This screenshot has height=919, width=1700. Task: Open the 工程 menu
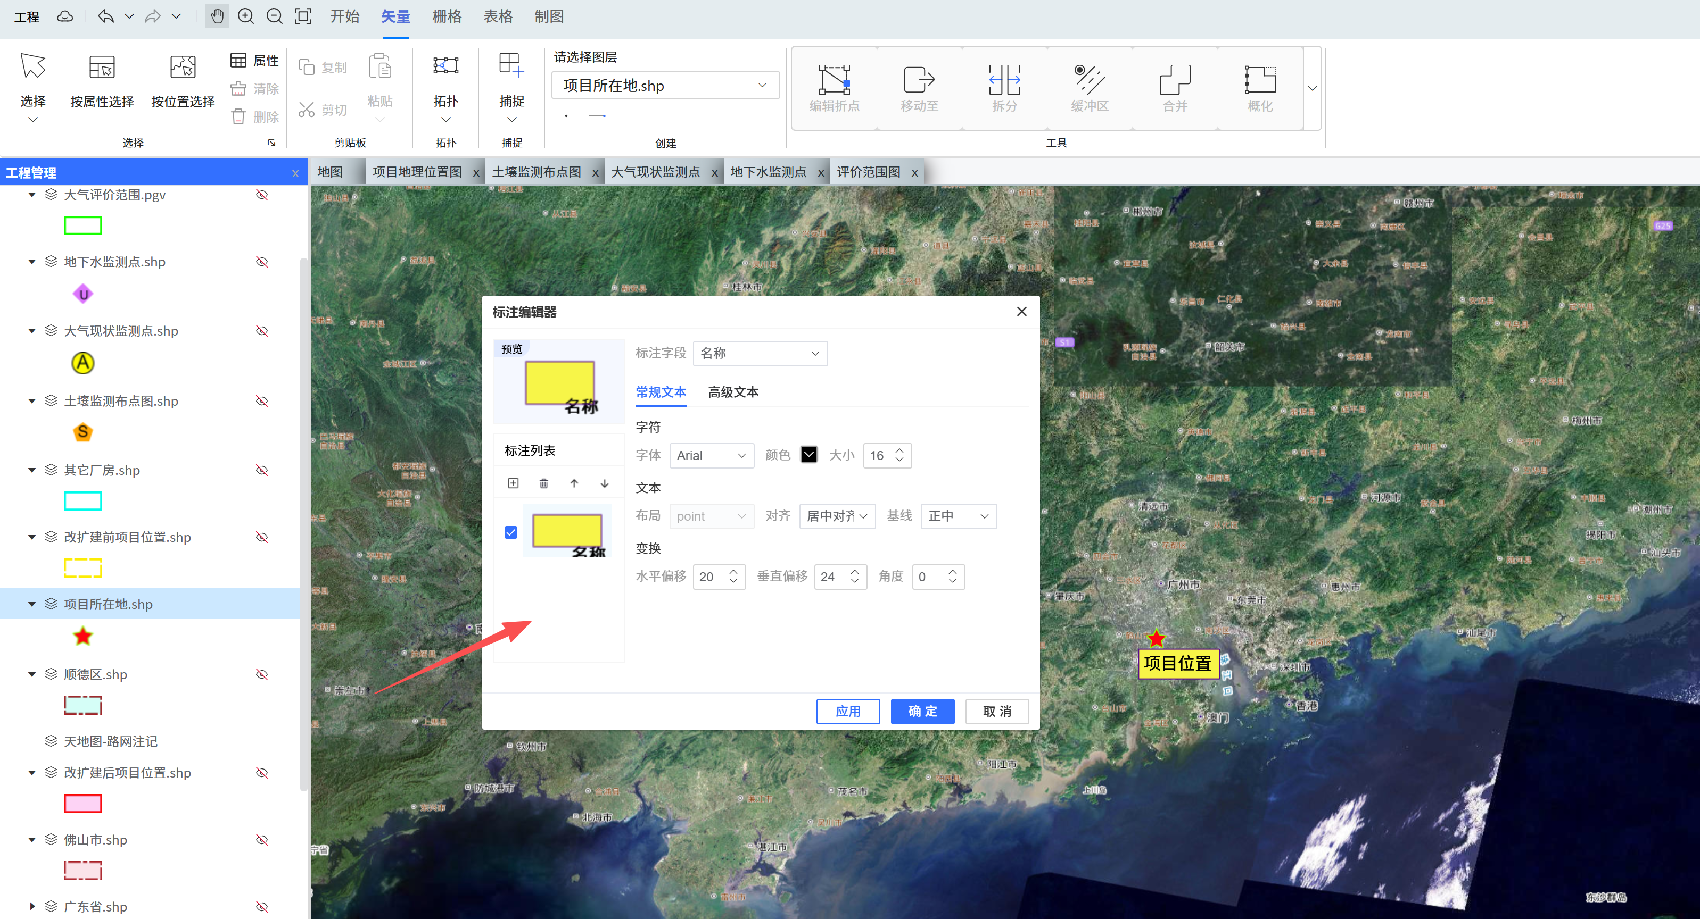(27, 16)
